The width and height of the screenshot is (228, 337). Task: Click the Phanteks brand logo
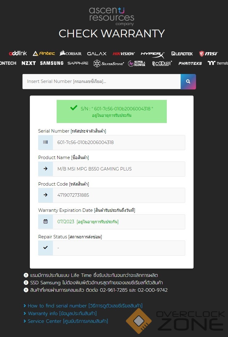(190, 63)
